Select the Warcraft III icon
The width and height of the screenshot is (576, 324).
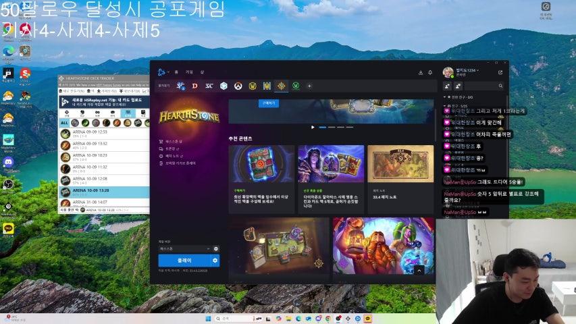pos(267,86)
